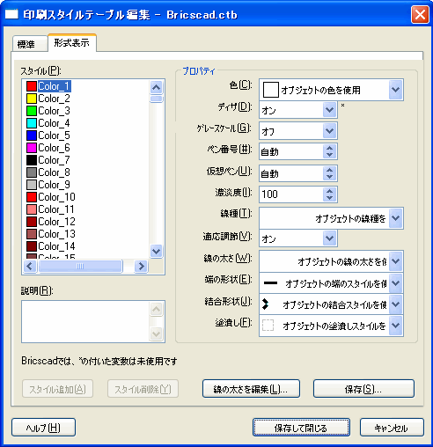The image size is (433, 447).
Task: Click the join style arrow icon
Action: (266, 304)
